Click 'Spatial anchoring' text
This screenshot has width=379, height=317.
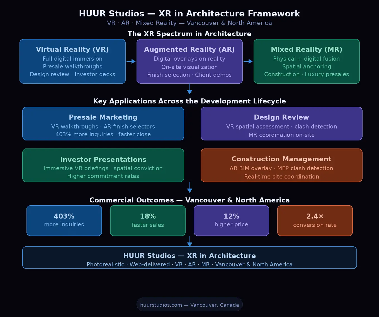(307, 67)
